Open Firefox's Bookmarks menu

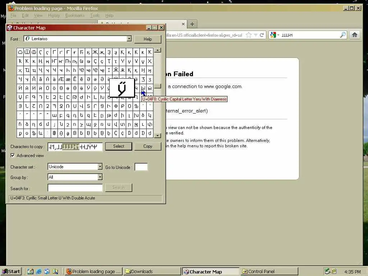[x=75, y=15]
